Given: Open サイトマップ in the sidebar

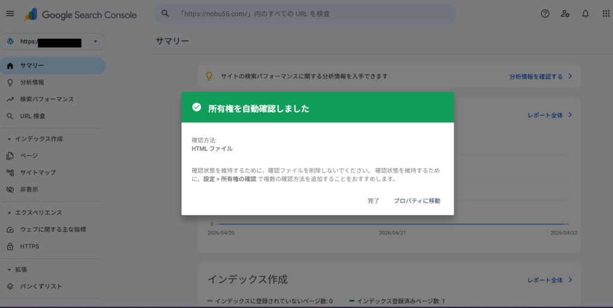Looking at the screenshot, I should pyautogui.click(x=38, y=173).
